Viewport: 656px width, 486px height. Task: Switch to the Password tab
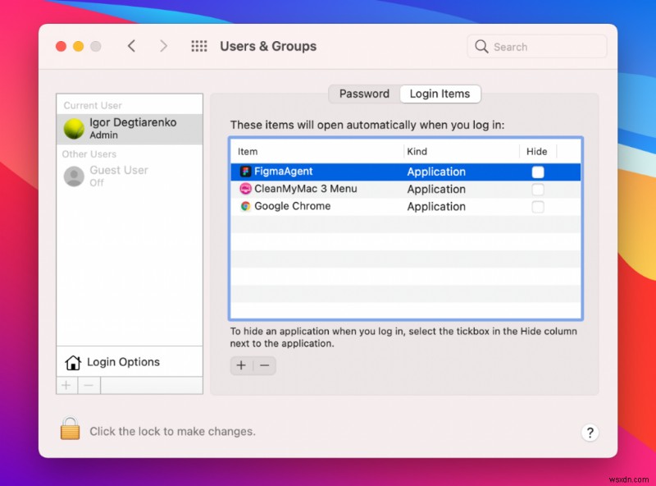click(363, 94)
